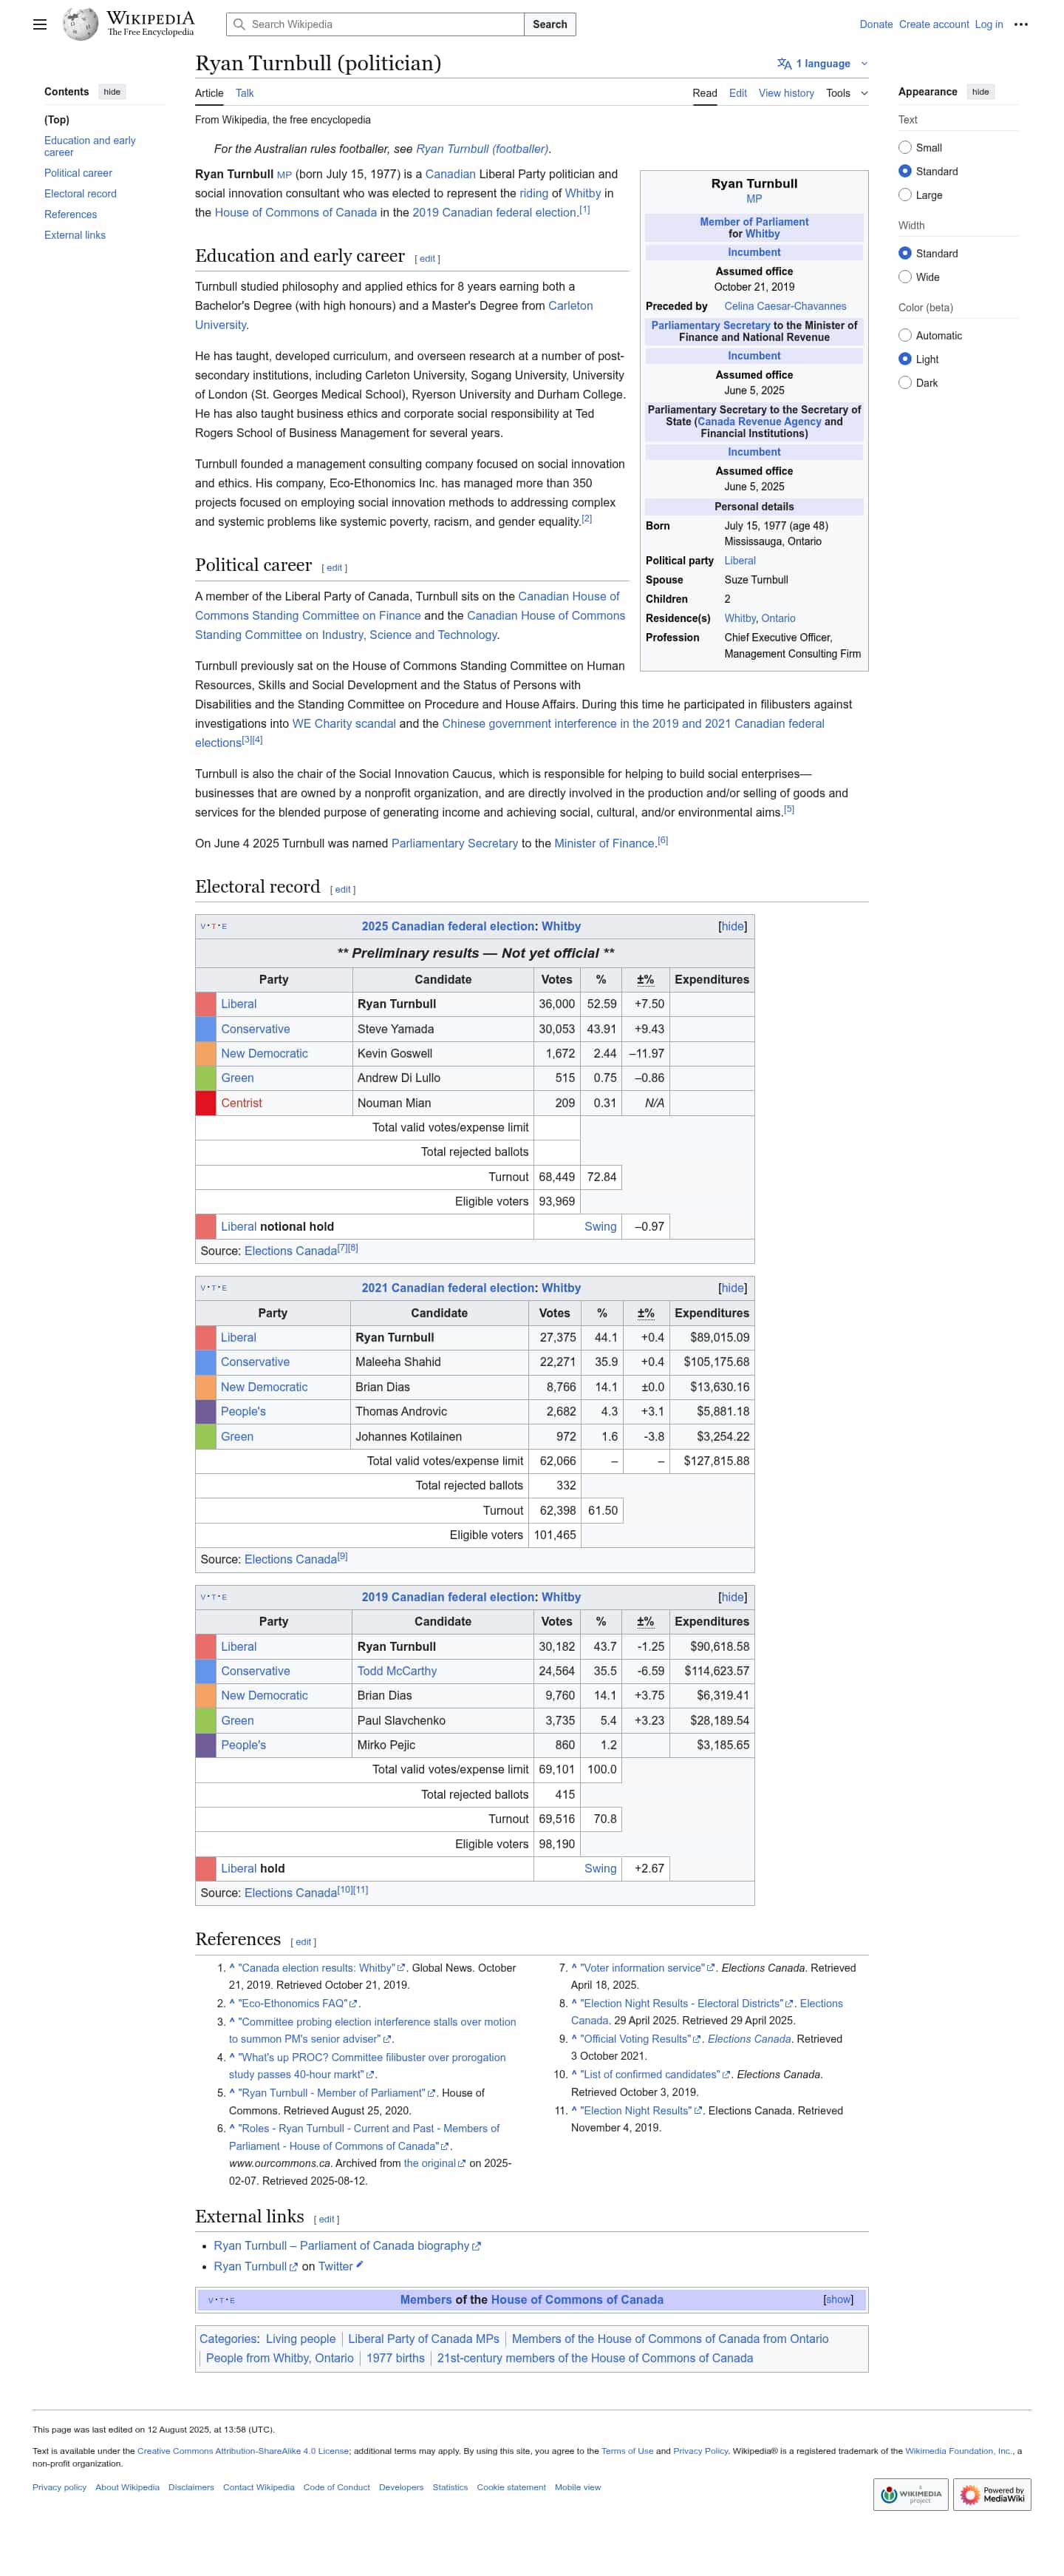Image resolution: width=1064 pixels, height=2576 pixels.
Task: Hide the 2019 federal election table
Action: click(x=732, y=1597)
